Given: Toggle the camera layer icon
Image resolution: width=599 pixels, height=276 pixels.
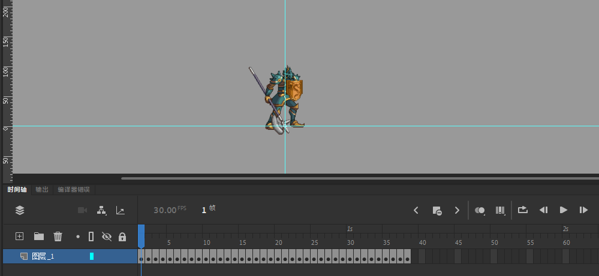Looking at the screenshot, I should 82,210.
